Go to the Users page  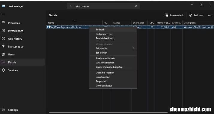point(11,54)
